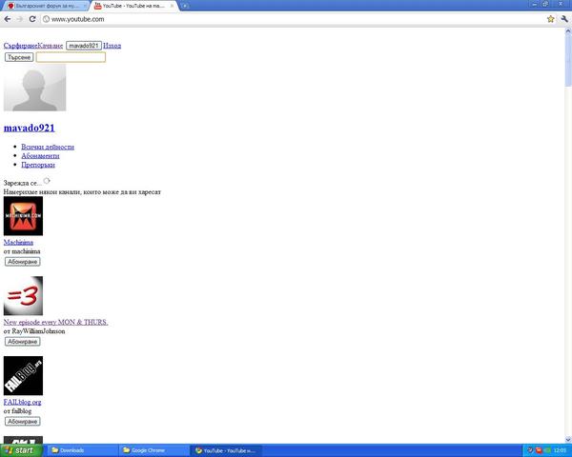Focus the www.youtube.com address bar

294,19
